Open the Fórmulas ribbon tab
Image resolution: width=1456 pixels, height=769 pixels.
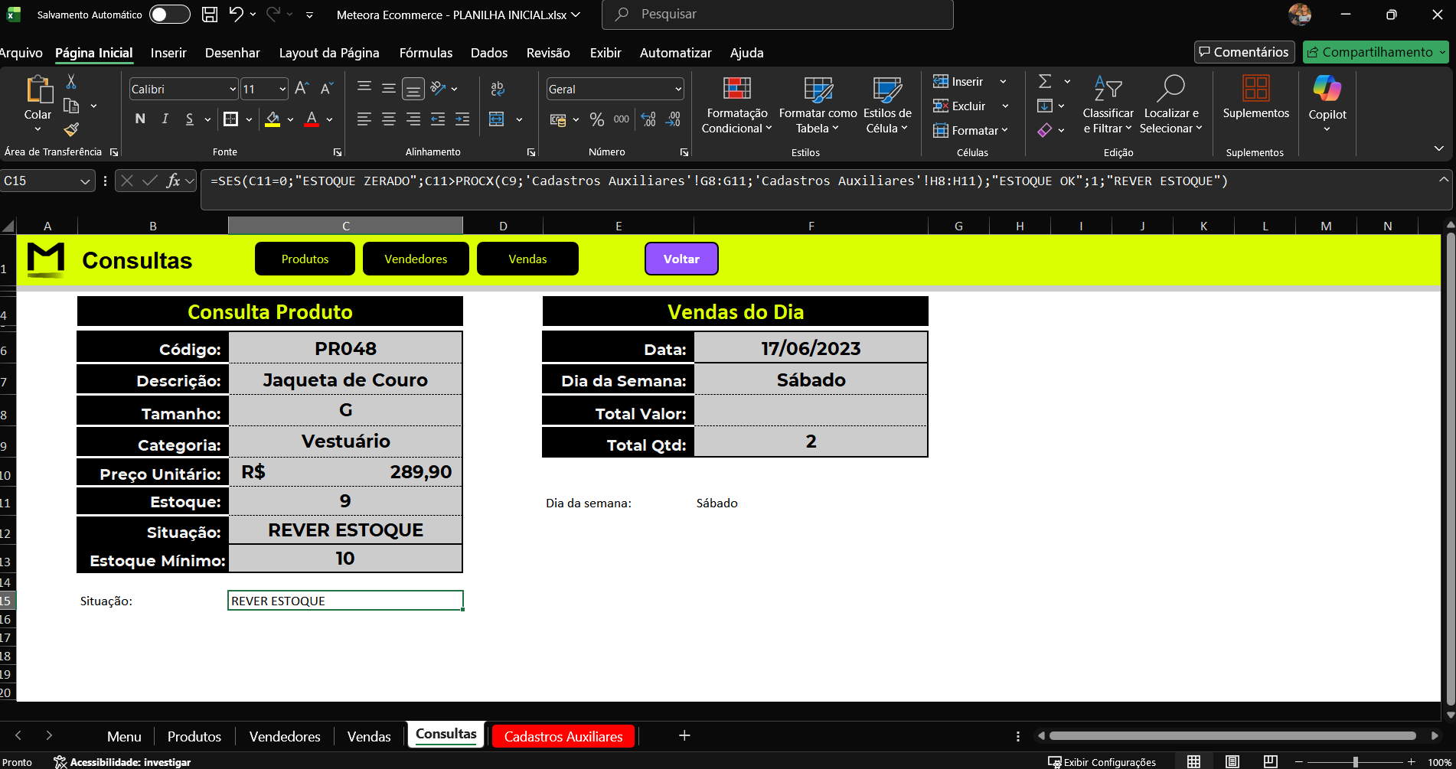point(426,53)
